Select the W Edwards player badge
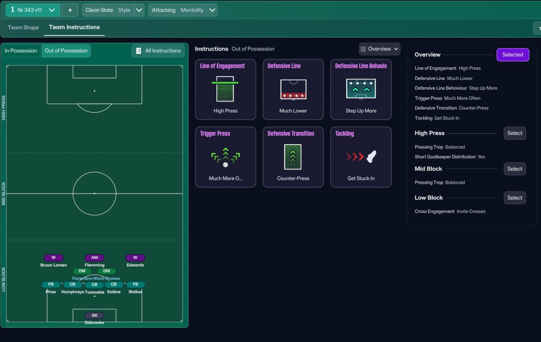541x342 pixels. tap(135, 258)
